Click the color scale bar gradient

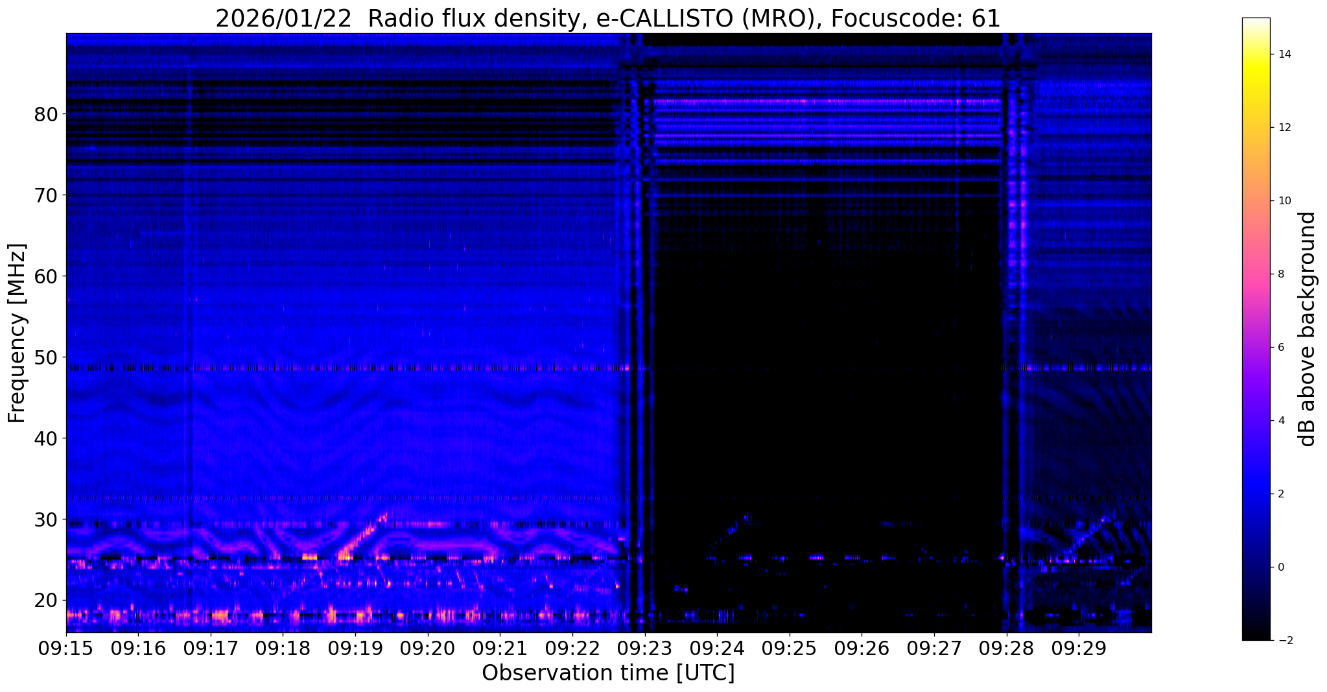point(1256,329)
